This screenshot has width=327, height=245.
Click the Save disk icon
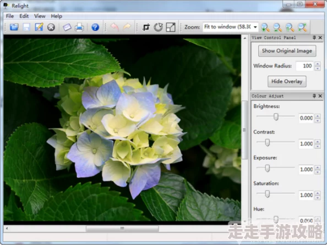[26, 27]
